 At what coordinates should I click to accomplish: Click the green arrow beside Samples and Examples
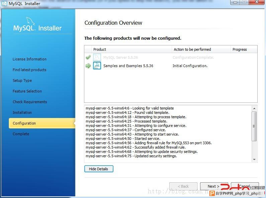(88, 66)
